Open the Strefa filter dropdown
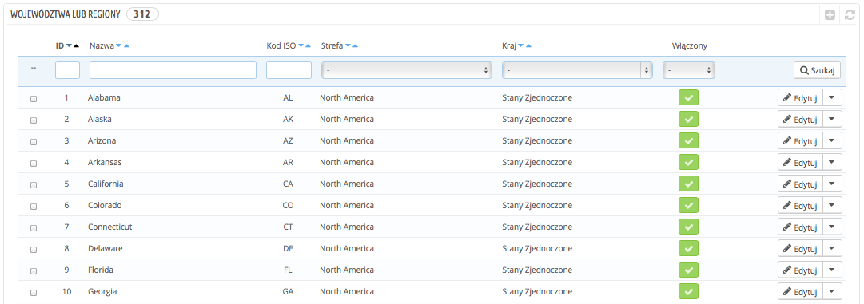The image size is (864, 304). click(407, 70)
